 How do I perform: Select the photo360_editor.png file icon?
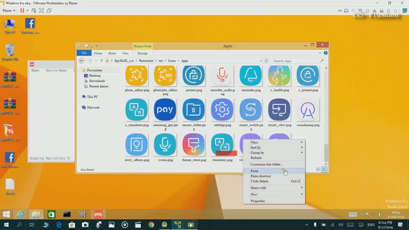[165, 76]
